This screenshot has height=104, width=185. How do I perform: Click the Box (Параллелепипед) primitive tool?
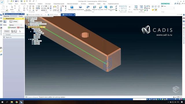[x=72, y=8]
